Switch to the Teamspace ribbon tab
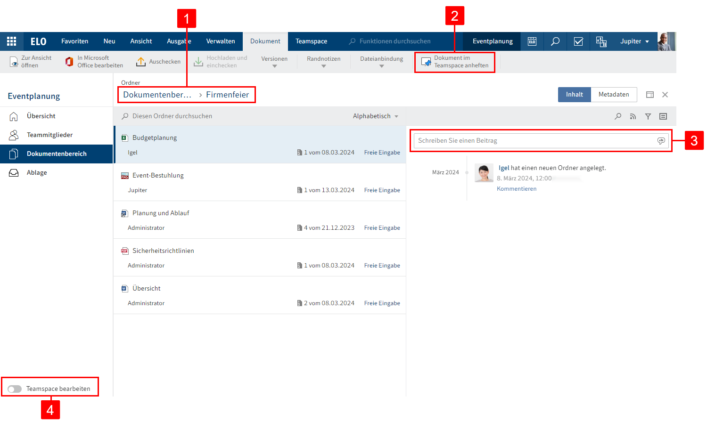 click(311, 41)
